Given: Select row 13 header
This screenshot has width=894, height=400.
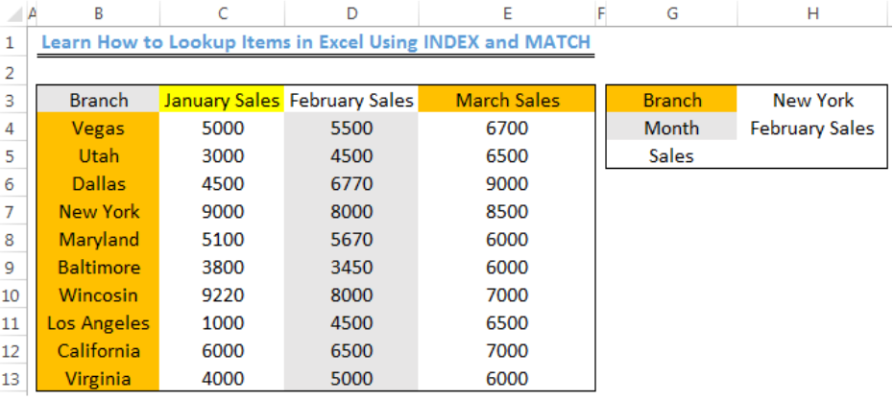Looking at the screenshot, I should [13, 379].
